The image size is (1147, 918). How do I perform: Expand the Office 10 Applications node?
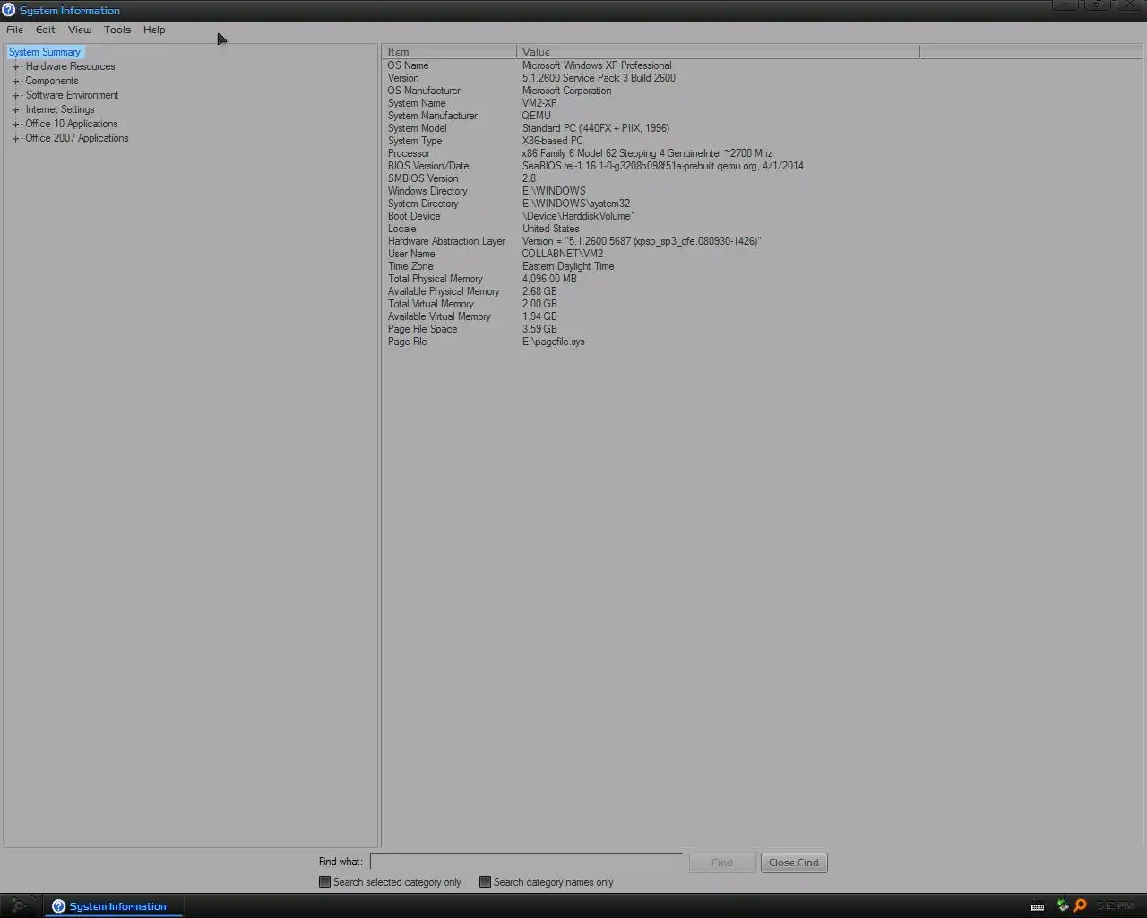(x=15, y=125)
